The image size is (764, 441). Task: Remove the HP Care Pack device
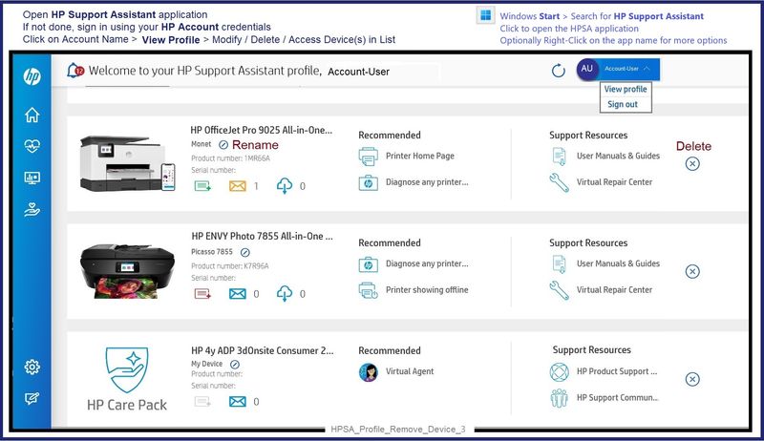click(x=692, y=379)
